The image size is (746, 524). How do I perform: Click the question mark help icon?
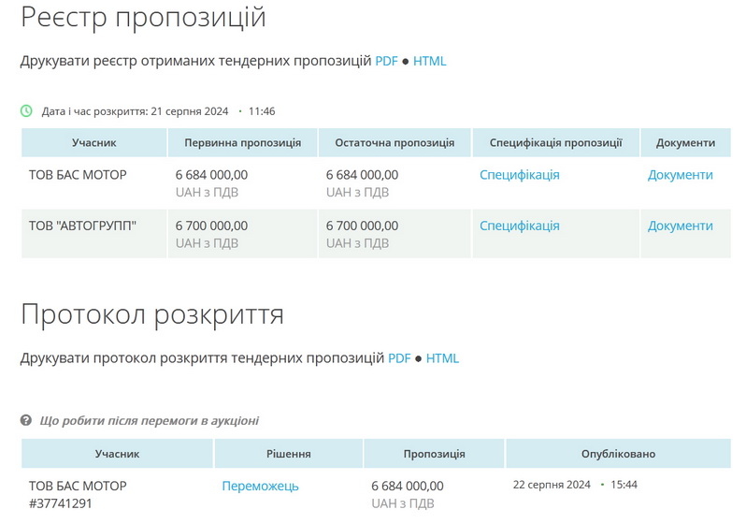[x=27, y=421]
